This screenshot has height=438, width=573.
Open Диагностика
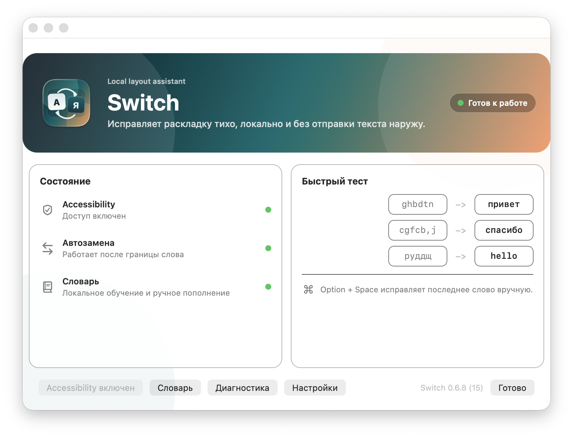click(x=242, y=388)
